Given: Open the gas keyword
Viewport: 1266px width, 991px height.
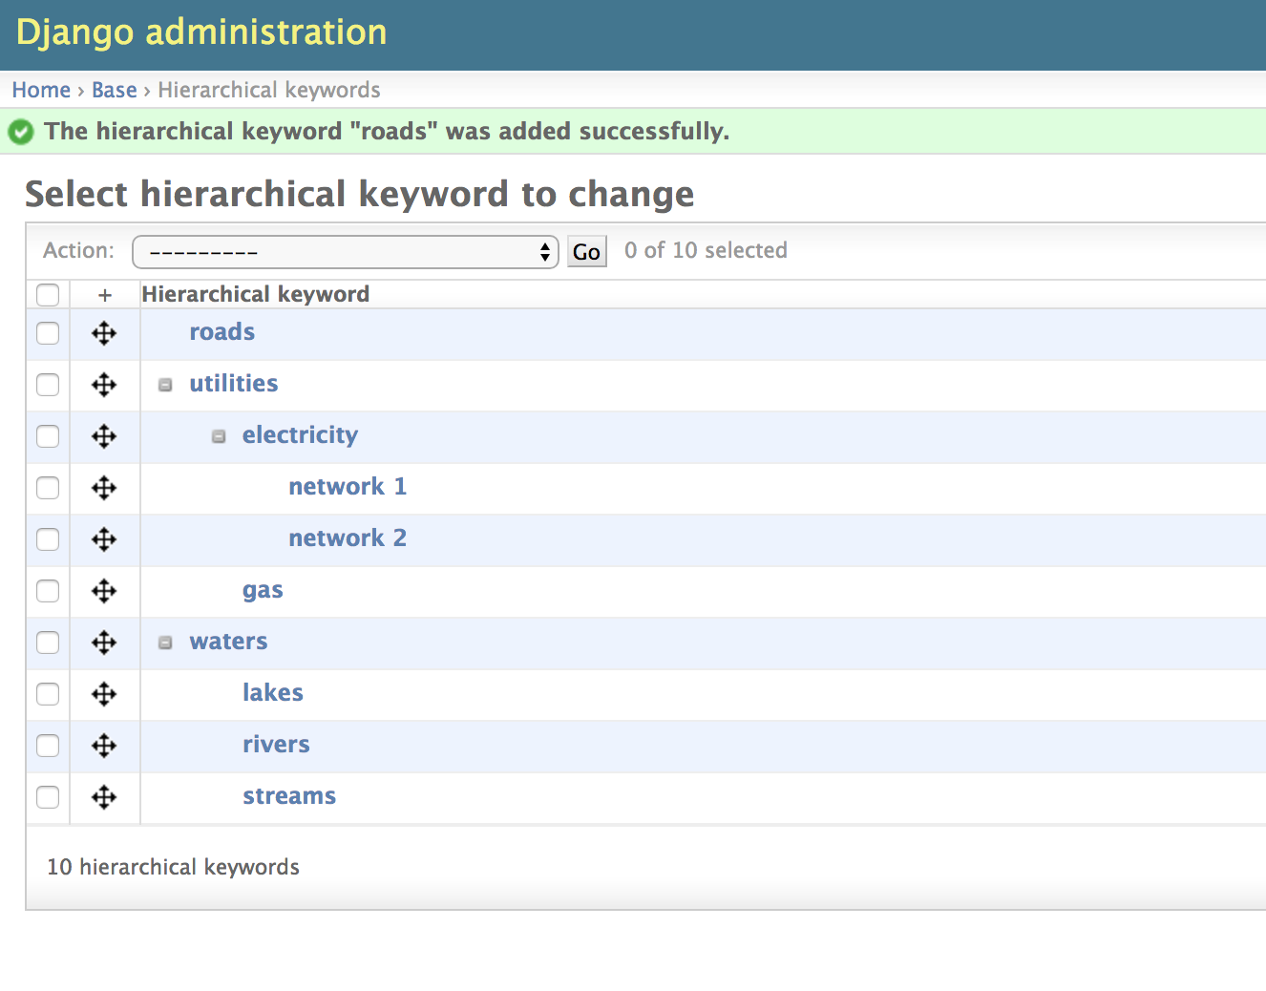Looking at the screenshot, I should (263, 591).
